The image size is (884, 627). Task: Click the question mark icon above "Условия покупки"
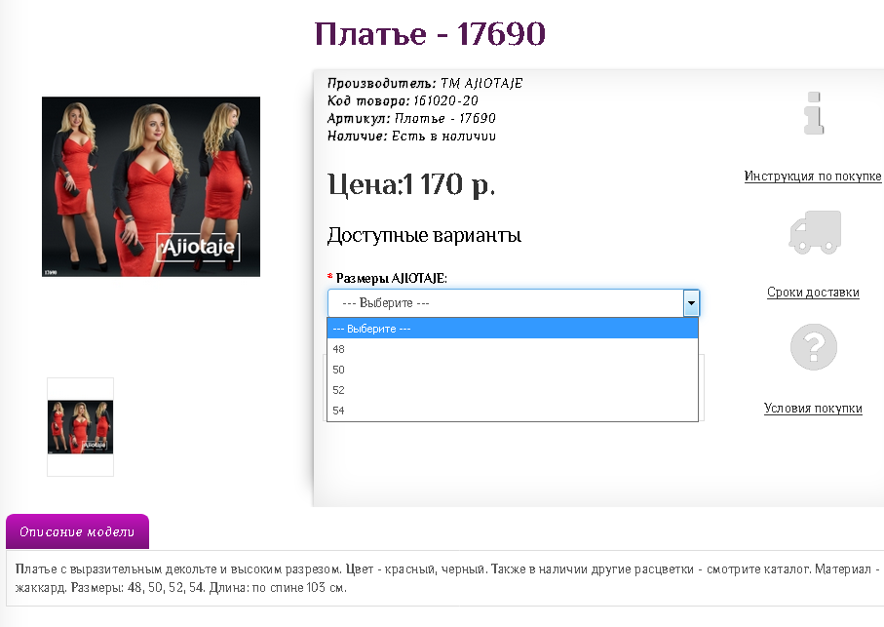point(814,346)
